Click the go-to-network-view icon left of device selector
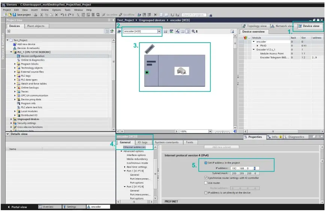The width and height of the screenshot is (326, 212). [x=119, y=31]
